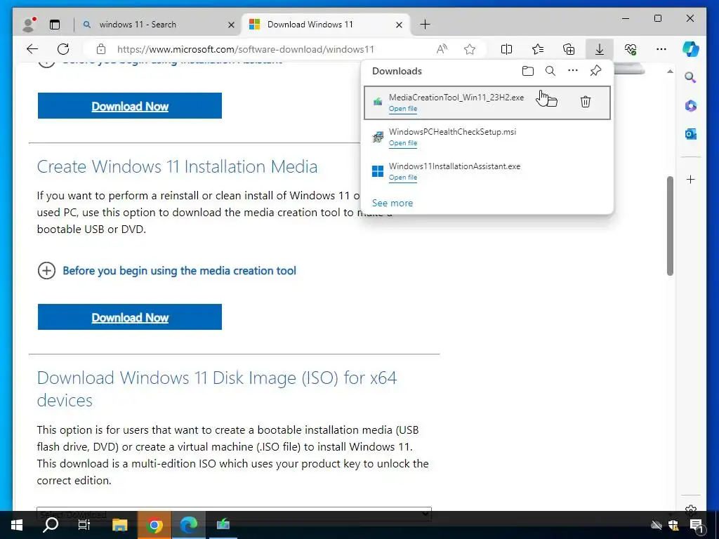Open the Edge profile icon

tap(29, 25)
